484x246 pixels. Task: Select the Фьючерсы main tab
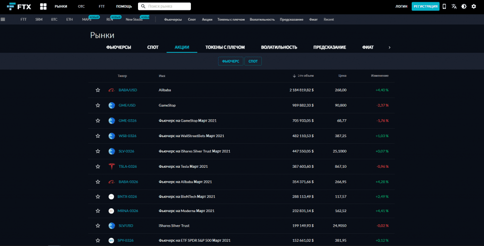pos(119,47)
